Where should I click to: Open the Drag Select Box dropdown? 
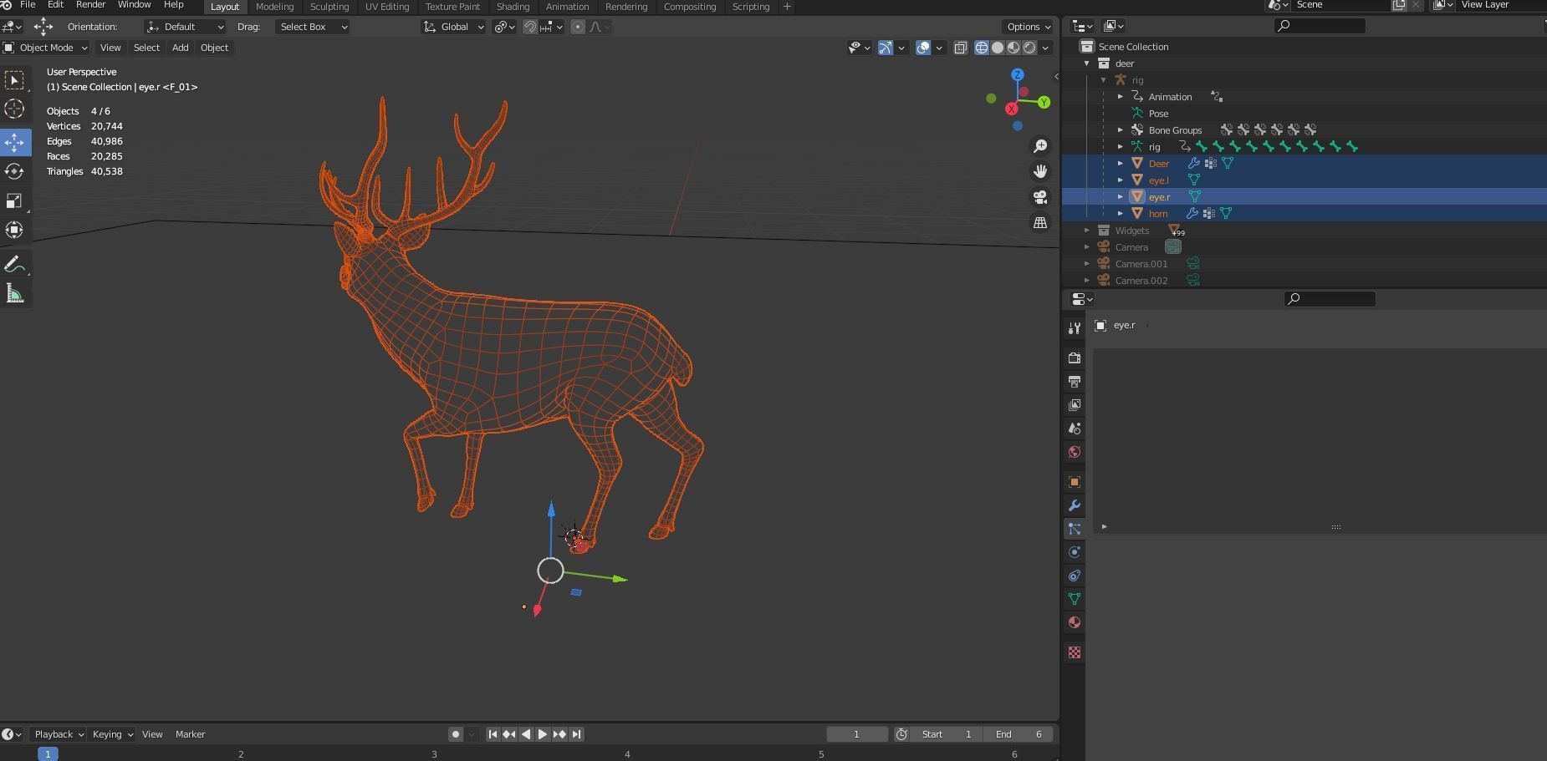click(x=312, y=27)
